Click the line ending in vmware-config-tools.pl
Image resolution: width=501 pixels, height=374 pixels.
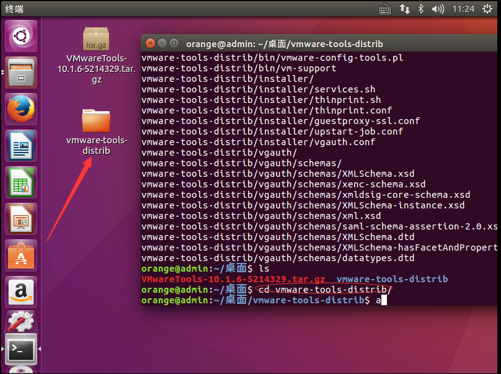(x=272, y=58)
